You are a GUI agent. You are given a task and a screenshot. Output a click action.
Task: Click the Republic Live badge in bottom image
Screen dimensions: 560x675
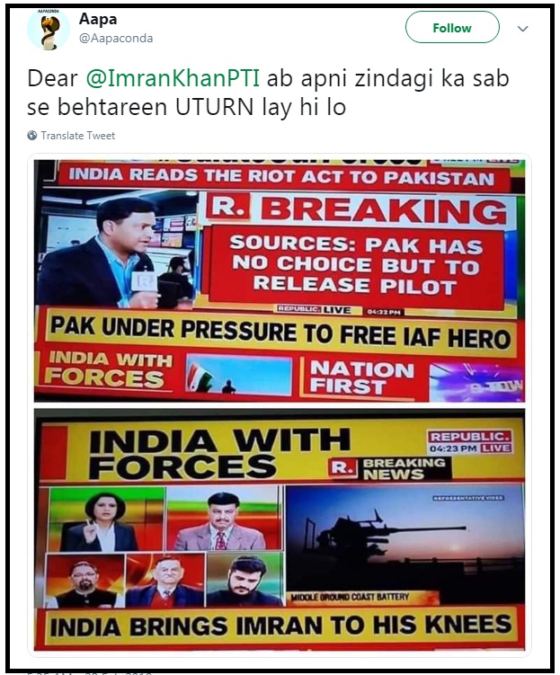pyautogui.click(x=469, y=441)
